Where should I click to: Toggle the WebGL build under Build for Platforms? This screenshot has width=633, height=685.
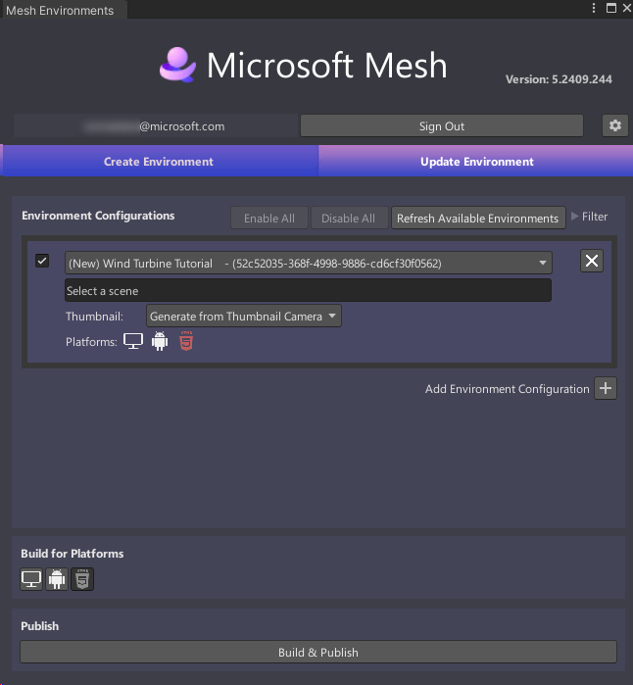(82, 579)
